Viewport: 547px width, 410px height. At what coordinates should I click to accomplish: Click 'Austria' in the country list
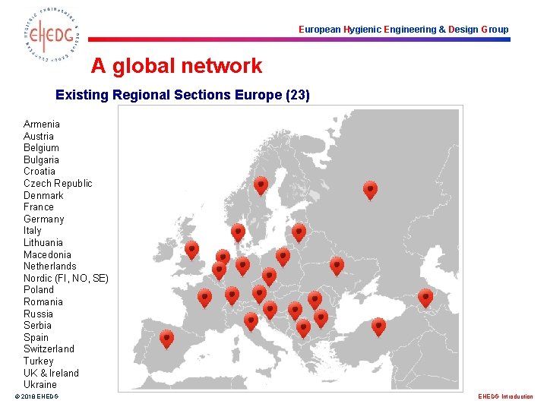[39, 136]
